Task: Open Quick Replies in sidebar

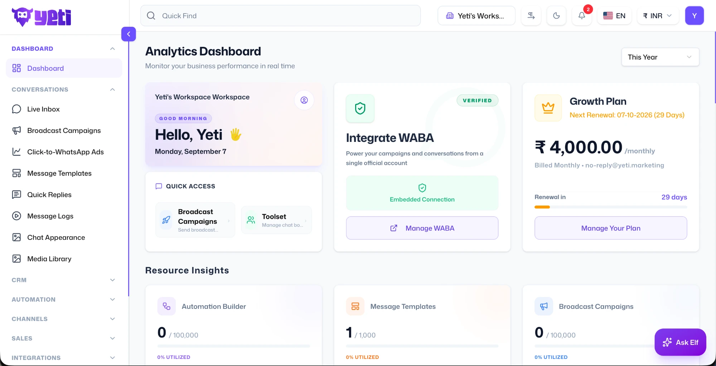Action: coord(64,195)
